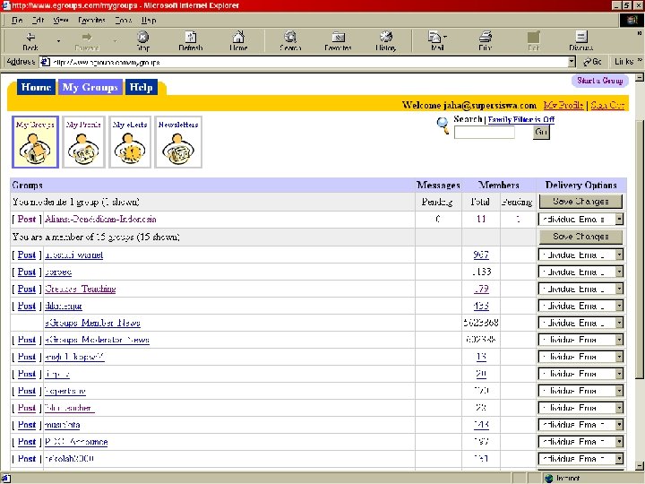
Task: Click the vertical scrollbar down arrow
Action: (x=640, y=466)
